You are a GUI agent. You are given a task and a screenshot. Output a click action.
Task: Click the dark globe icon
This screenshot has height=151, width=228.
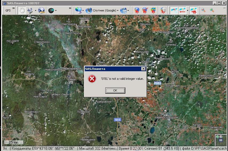tap(51, 10)
